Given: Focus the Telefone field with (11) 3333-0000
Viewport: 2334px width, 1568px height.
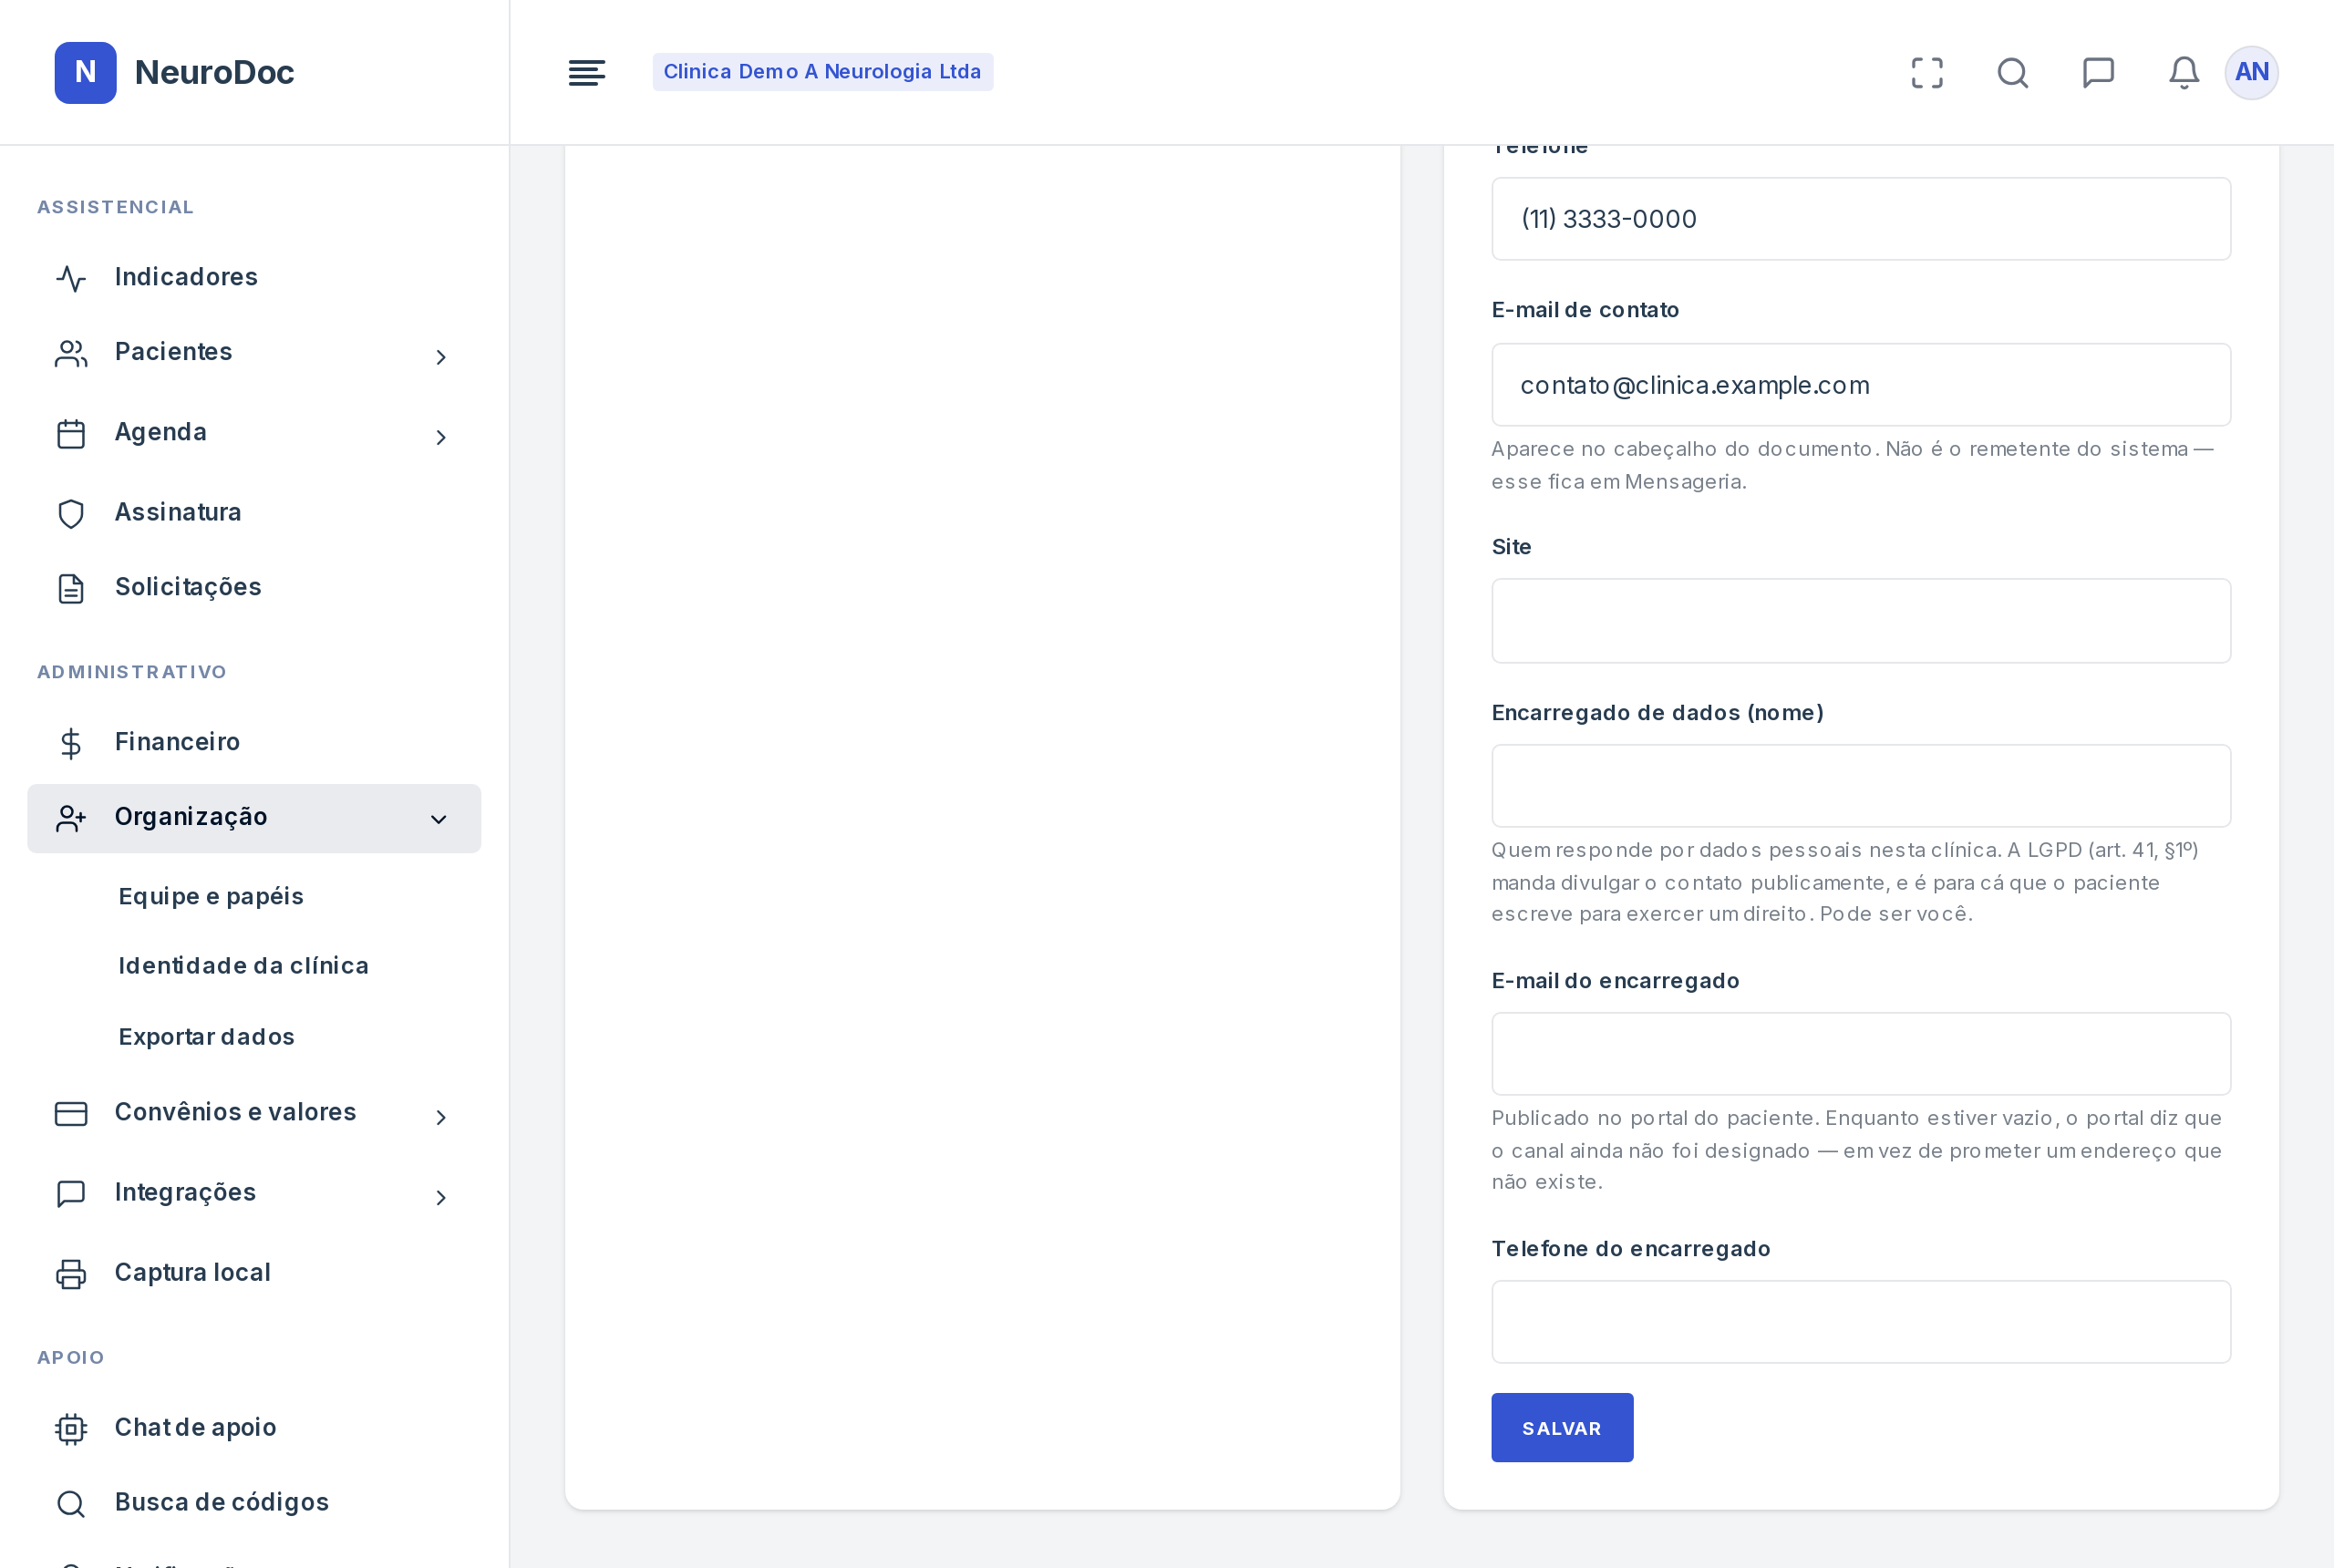Looking at the screenshot, I should coord(1860,219).
